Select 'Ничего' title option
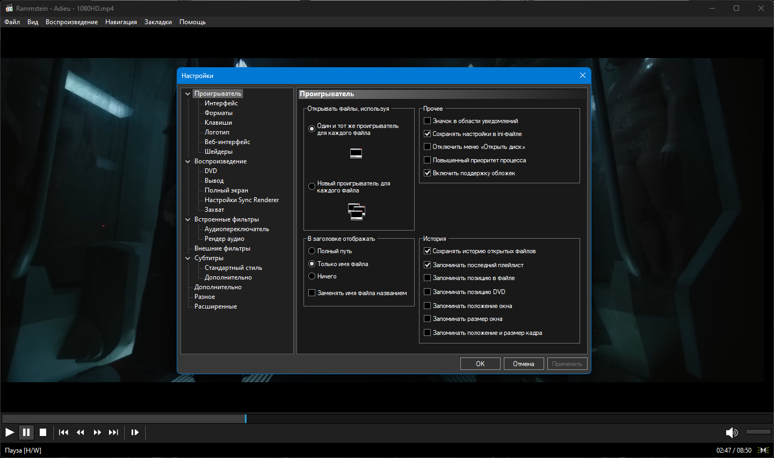Viewport: 774px width, 458px height. point(312,276)
